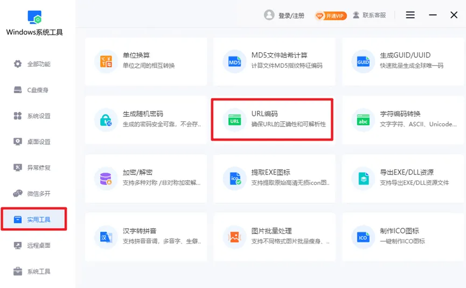The image size is (466, 288).
Task: Click the 系统设置 grid icon
Action: coord(18,116)
